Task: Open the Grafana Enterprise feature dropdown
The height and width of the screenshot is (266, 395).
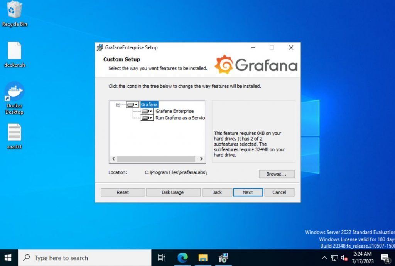Action: pyautogui.click(x=152, y=111)
